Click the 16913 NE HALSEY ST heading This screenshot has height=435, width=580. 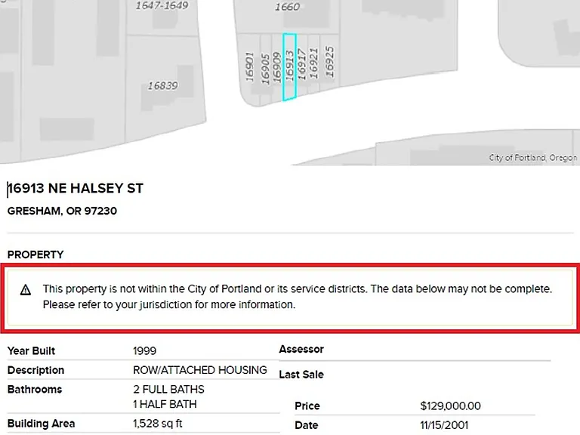pos(76,188)
